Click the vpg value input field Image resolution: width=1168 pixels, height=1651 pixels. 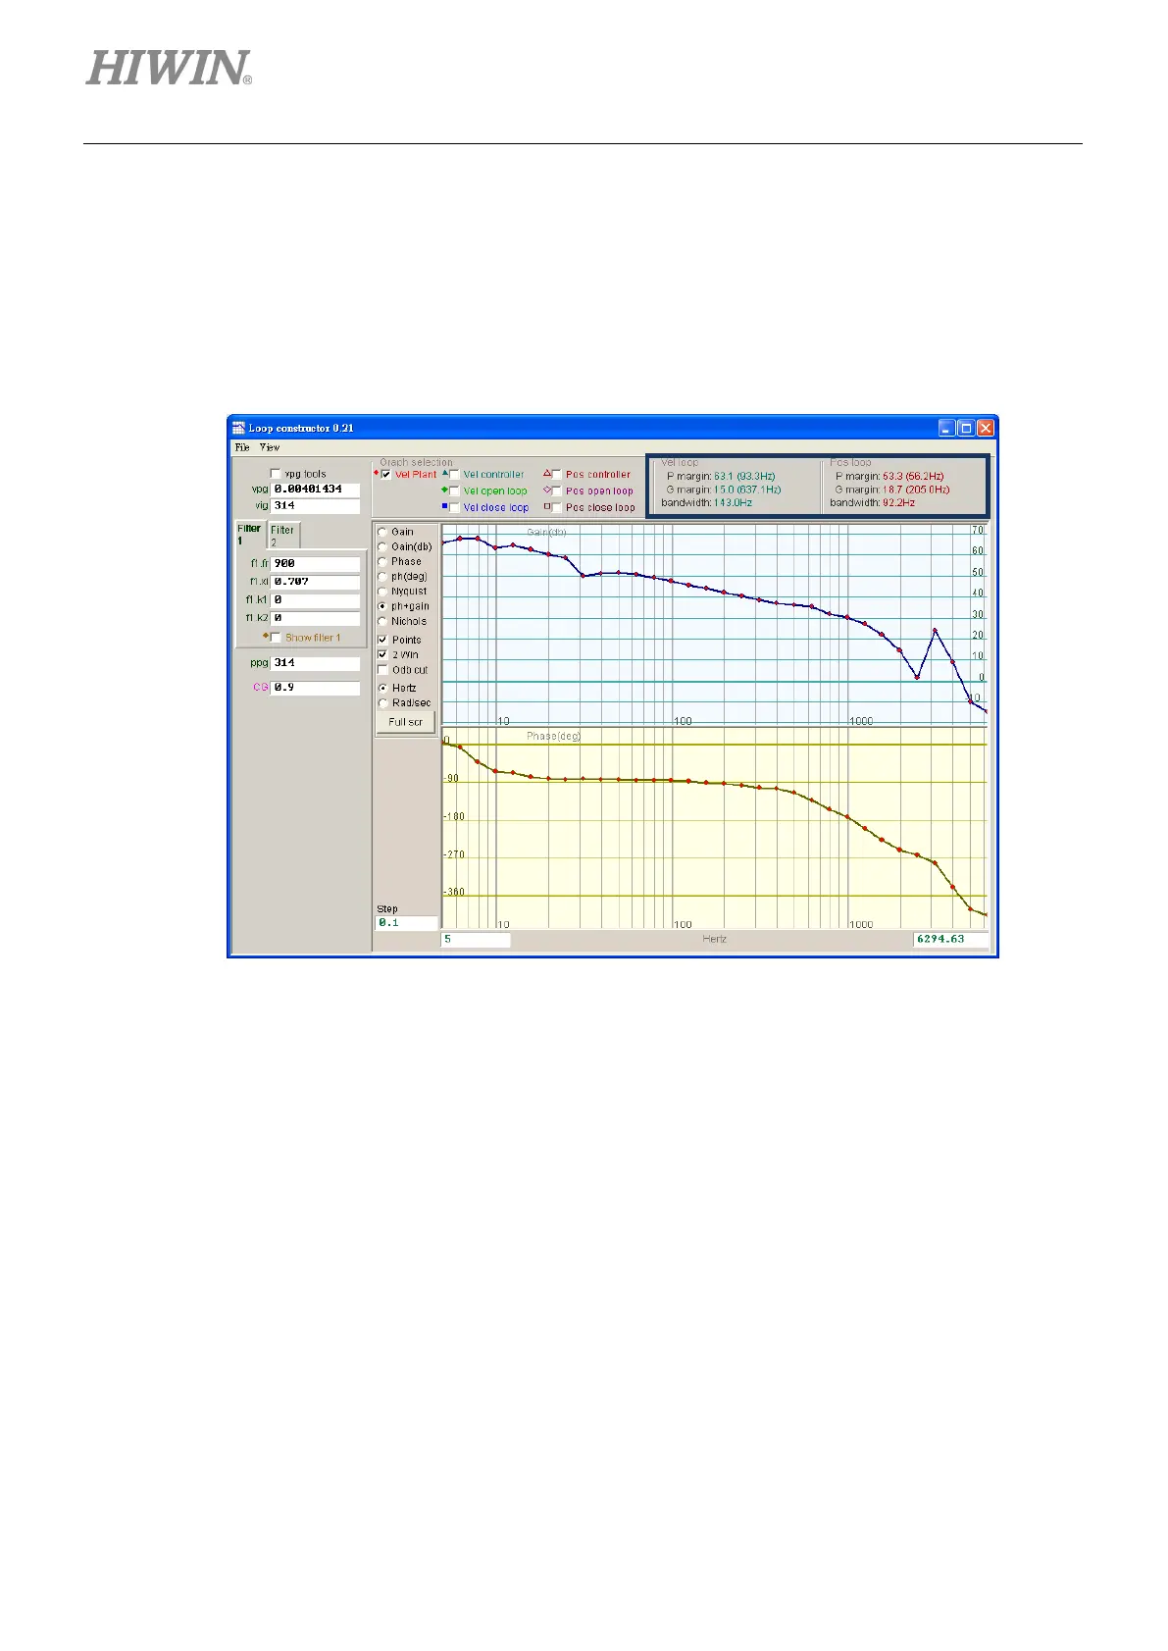(x=315, y=490)
